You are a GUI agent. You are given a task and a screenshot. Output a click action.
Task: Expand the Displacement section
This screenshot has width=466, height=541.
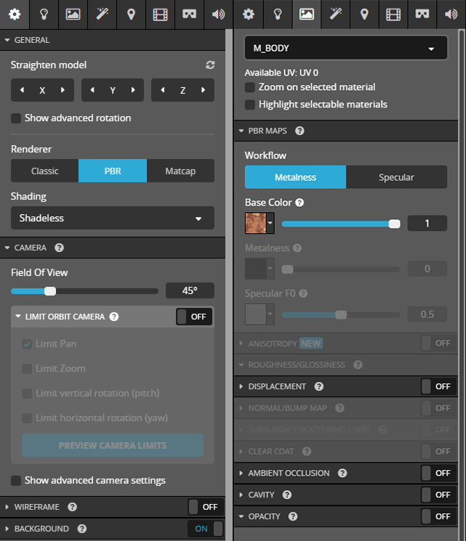[x=277, y=386]
